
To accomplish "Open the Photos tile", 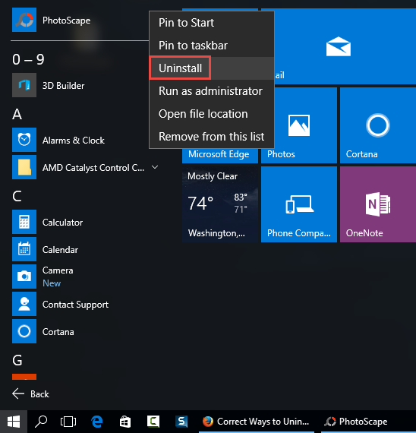I will [x=299, y=125].
